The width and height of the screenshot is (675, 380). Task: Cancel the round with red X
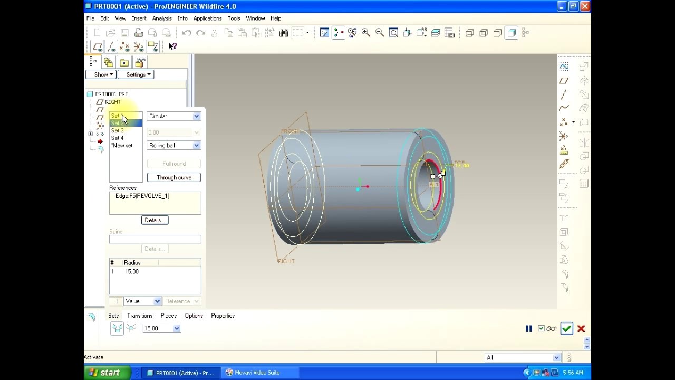pyautogui.click(x=581, y=329)
